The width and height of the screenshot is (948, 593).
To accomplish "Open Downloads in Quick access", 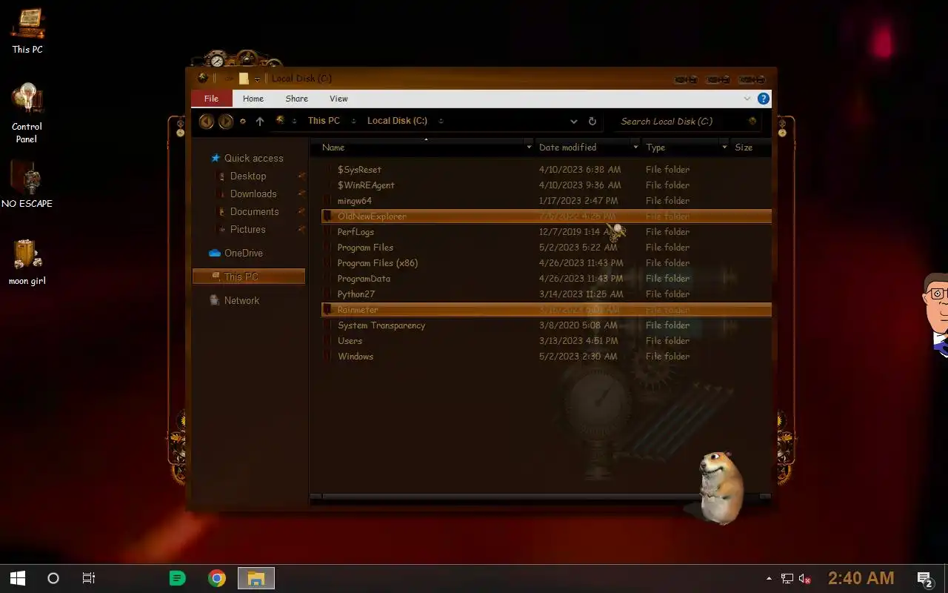I will tap(253, 193).
